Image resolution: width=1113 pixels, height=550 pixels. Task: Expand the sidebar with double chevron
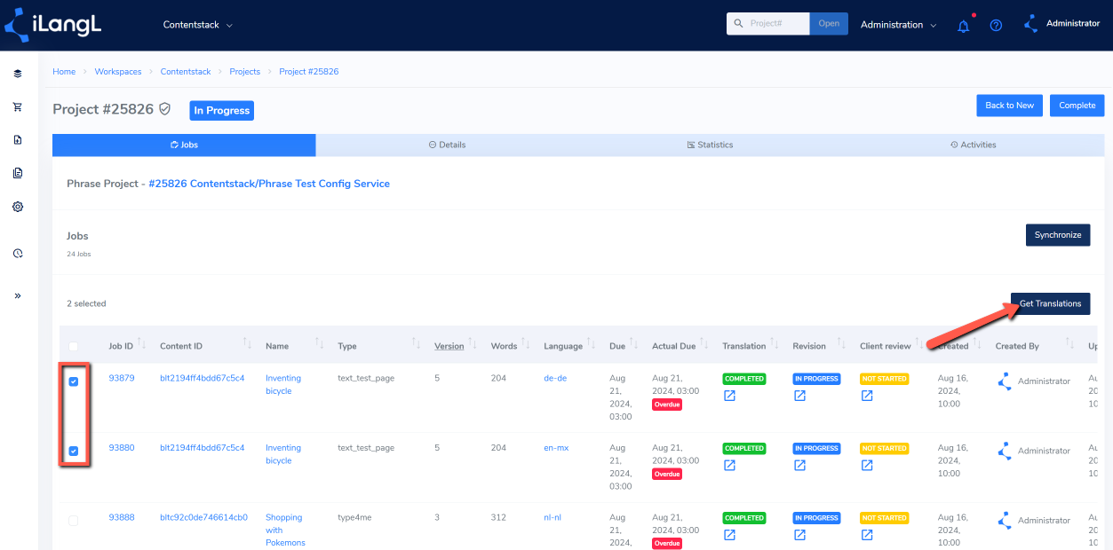pyautogui.click(x=18, y=295)
